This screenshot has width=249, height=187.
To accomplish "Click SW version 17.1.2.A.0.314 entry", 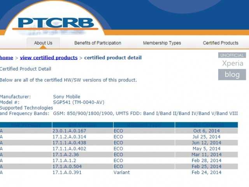I will coord(70,137).
